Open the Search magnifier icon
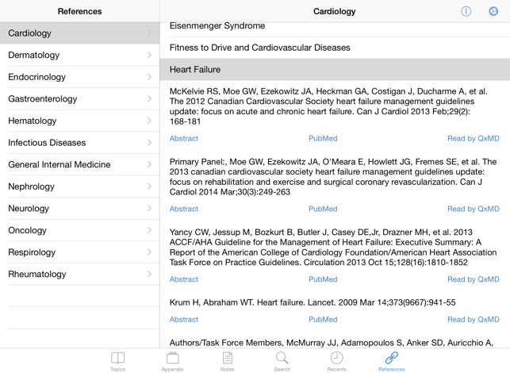This screenshot has width=510, height=373. pos(282,360)
